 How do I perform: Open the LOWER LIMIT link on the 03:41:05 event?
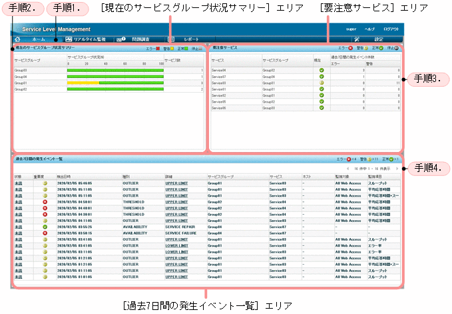176,245
